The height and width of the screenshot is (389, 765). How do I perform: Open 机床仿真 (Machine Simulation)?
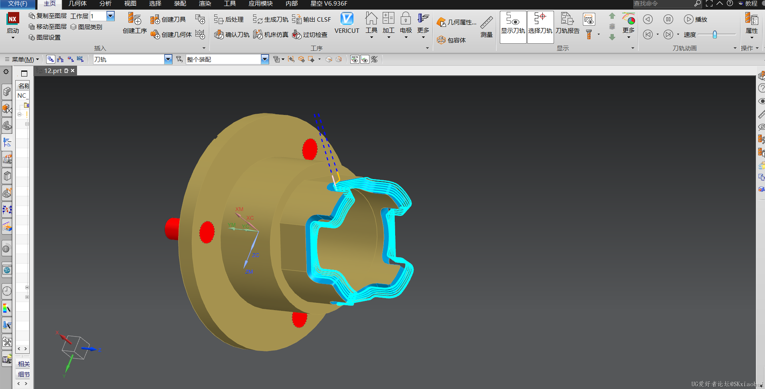(x=270, y=34)
